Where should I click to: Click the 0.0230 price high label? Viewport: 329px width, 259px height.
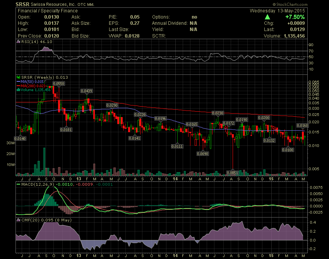click(218, 113)
